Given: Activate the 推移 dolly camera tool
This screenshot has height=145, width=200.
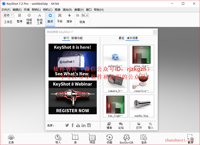Looking at the screenshot, I should coord(69,18).
